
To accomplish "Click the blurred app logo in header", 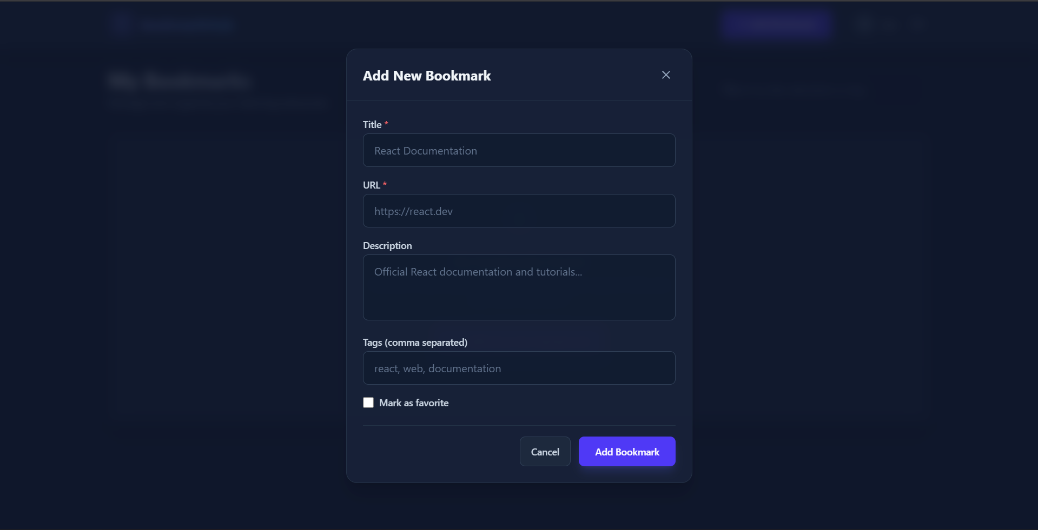I will point(122,24).
